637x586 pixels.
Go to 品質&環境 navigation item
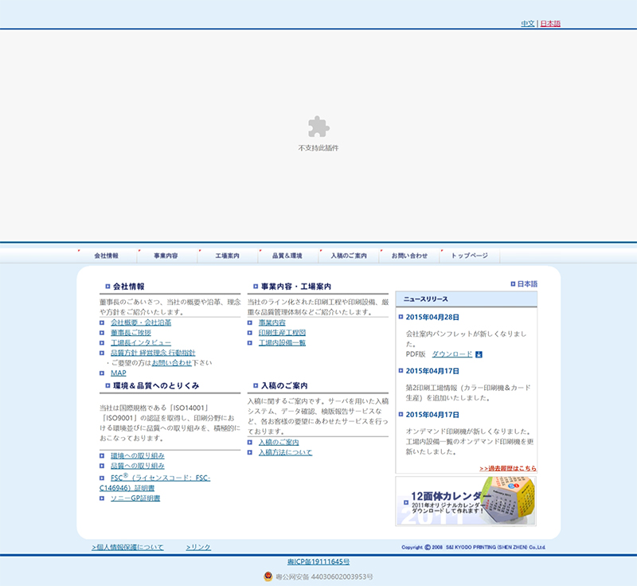tap(287, 256)
